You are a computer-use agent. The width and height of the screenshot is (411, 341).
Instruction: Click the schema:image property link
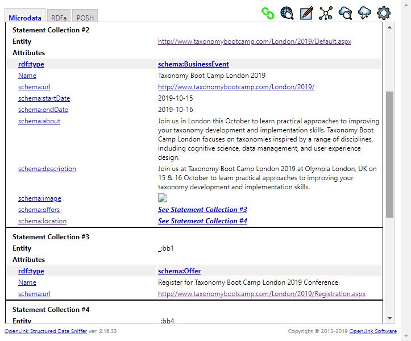(x=40, y=198)
